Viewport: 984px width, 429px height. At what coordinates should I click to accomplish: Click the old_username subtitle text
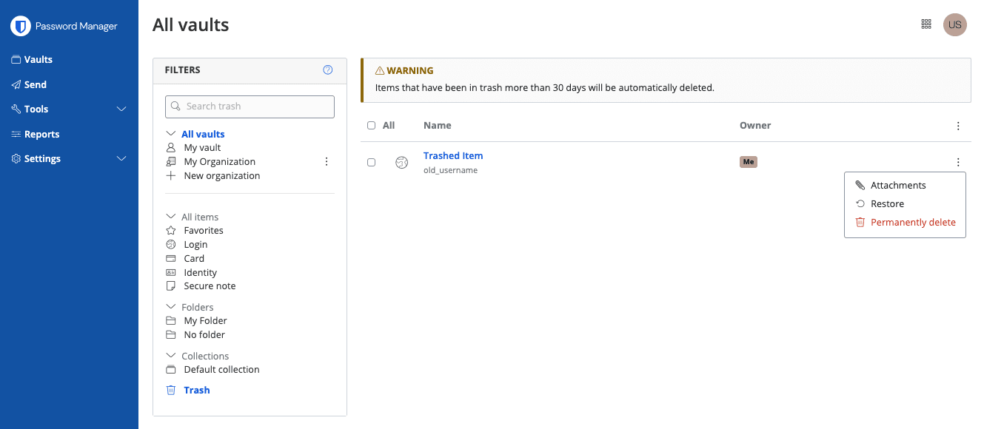click(450, 170)
